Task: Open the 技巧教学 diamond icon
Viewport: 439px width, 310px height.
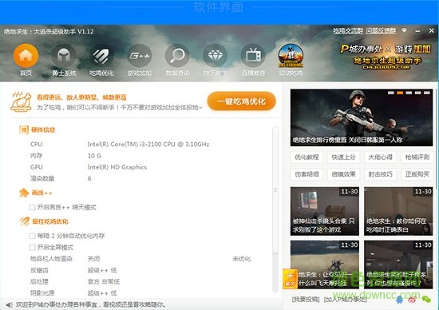Action: coord(215,56)
